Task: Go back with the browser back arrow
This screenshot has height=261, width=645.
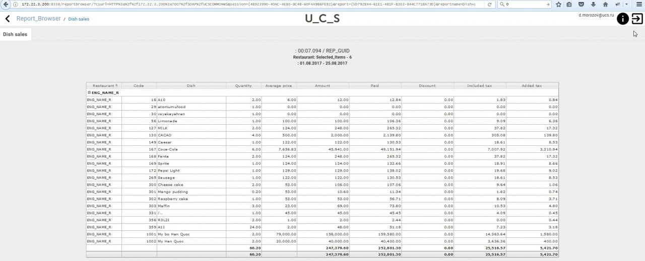Action: pyautogui.click(x=6, y=4)
